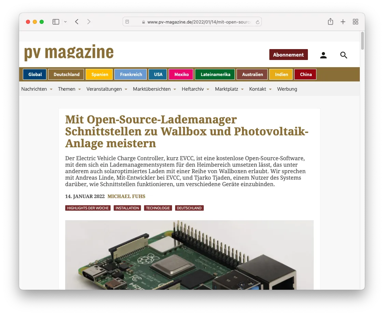Select the Deutschland edition tab
This screenshot has width=384, height=315.
tap(66, 74)
